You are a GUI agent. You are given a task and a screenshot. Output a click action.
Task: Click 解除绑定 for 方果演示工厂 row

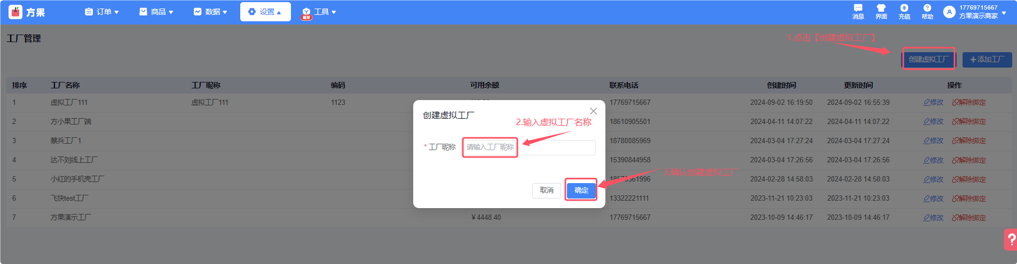click(x=969, y=218)
